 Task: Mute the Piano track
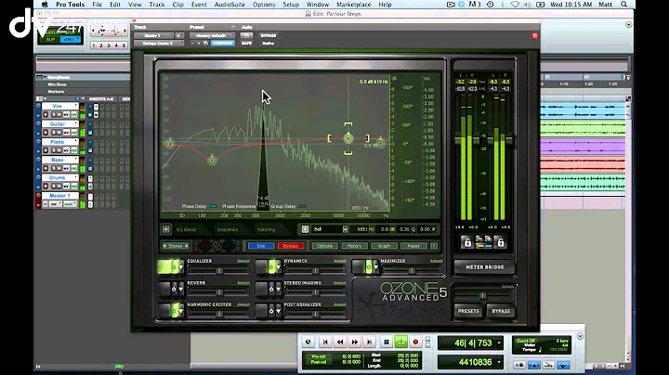tap(59, 151)
